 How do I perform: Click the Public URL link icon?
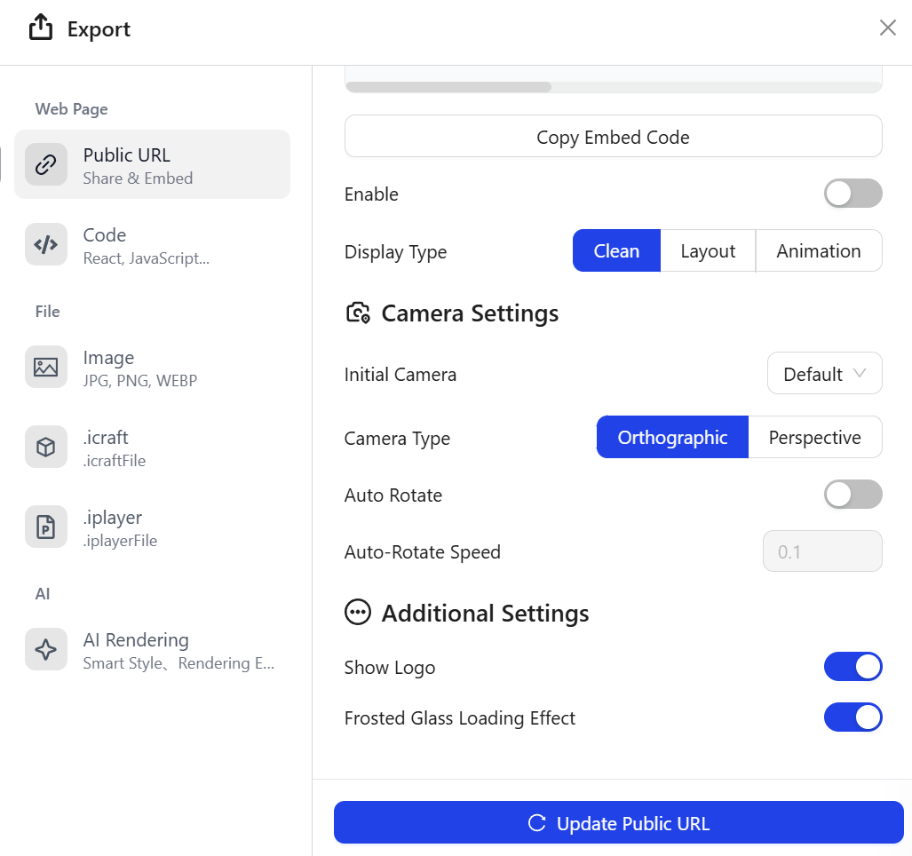[x=46, y=164]
